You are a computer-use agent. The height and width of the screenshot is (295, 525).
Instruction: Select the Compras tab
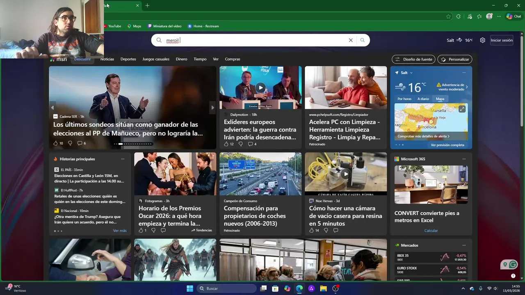pos(233,59)
